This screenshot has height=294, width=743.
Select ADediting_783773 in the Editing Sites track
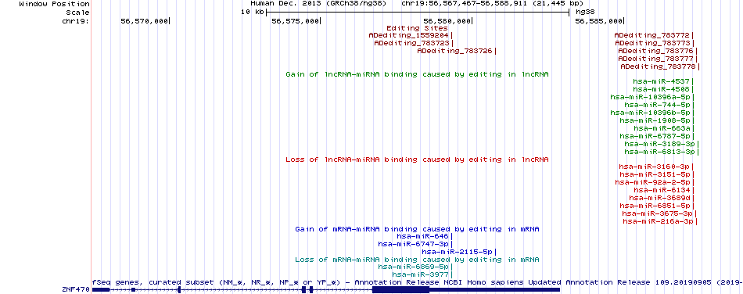[x=655, y=43]
